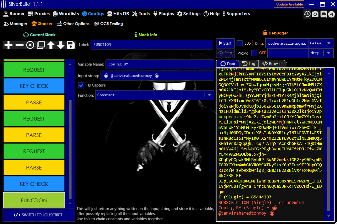
Task: Click the empty proxy address field
Action: (x=288, y=53)
